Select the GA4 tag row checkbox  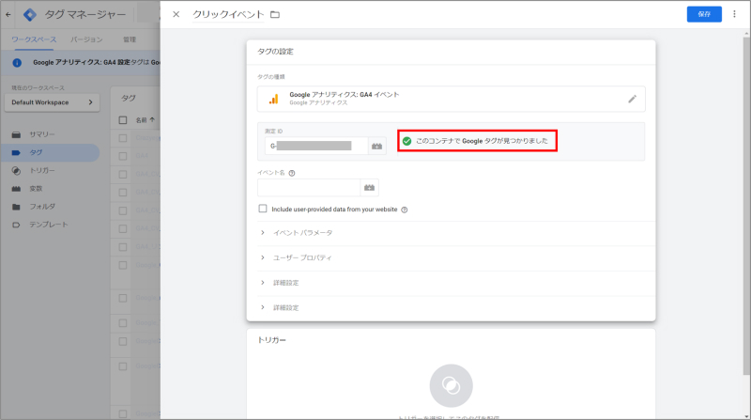[x=123, y=156]
